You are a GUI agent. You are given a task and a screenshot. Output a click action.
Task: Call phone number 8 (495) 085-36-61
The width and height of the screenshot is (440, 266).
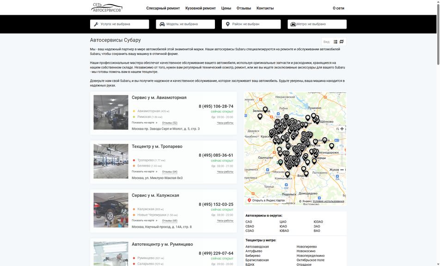tap(216, 155)
